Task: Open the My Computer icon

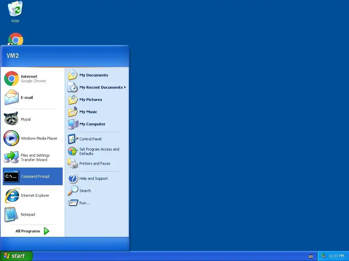Action: click(x=73, y=124)
